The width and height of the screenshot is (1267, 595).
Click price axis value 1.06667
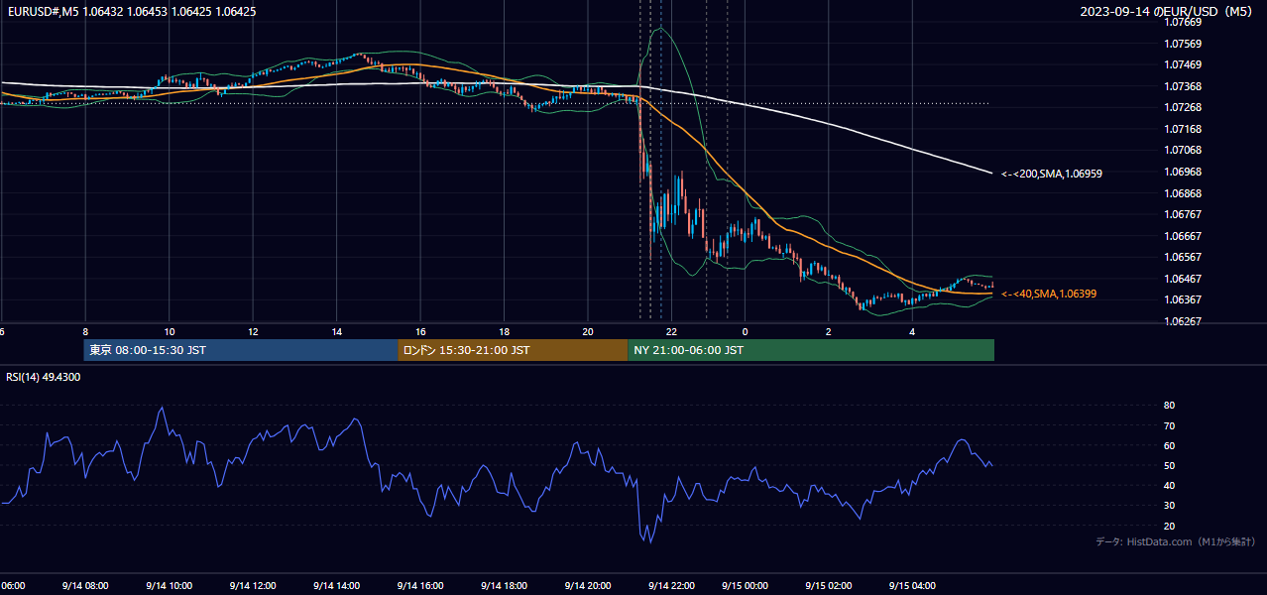click(x=1182, y=236)
